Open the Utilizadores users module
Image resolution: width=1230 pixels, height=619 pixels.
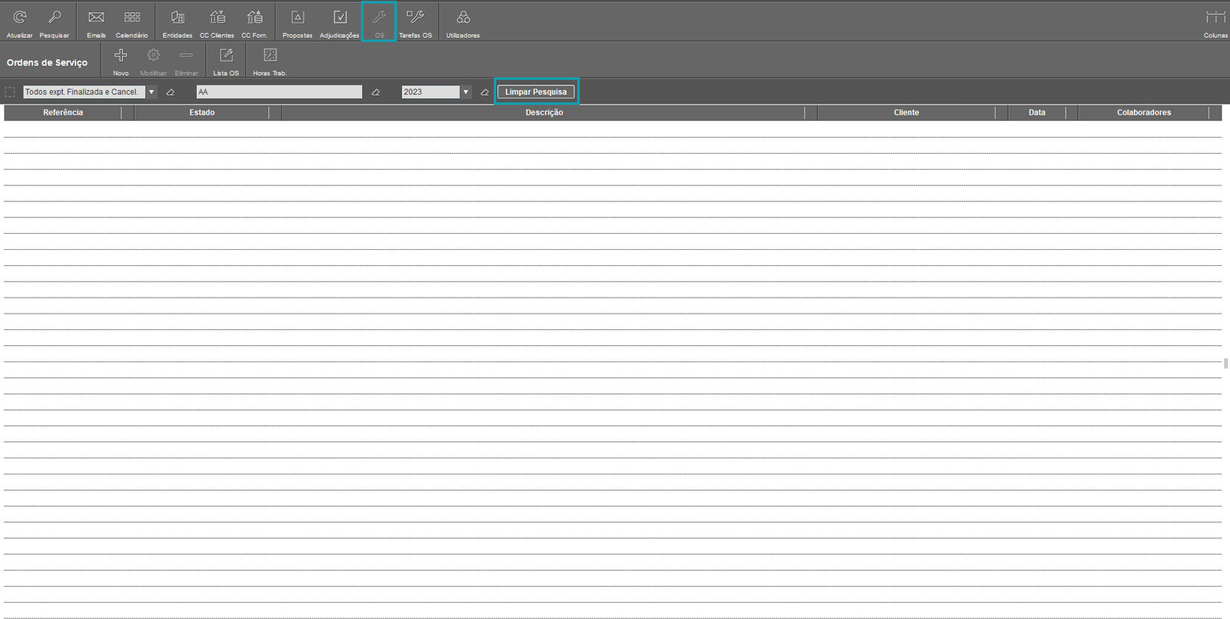coord(463,22)
